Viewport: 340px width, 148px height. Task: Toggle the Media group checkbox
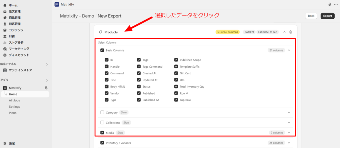pyautogui.click(x=102, y=133)
